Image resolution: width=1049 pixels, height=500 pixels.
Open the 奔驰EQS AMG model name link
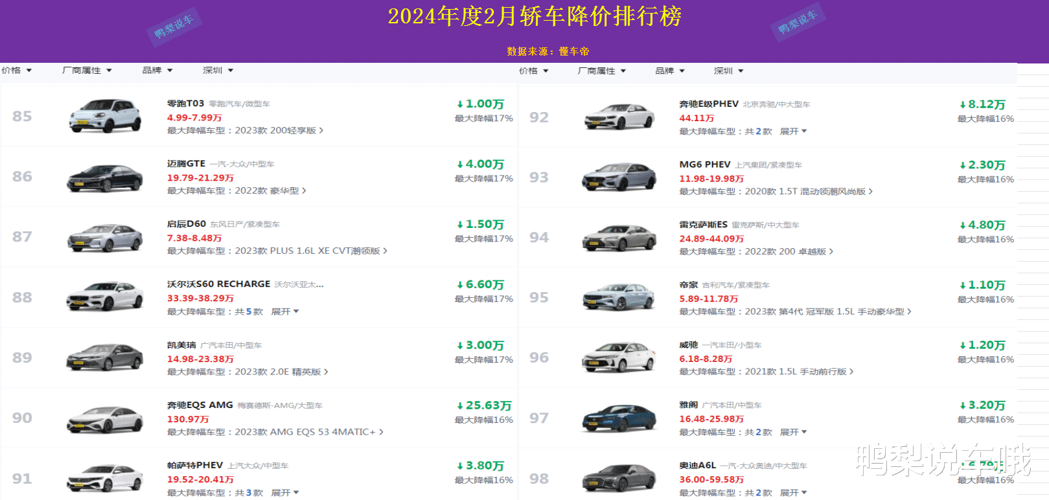(200, 405)
